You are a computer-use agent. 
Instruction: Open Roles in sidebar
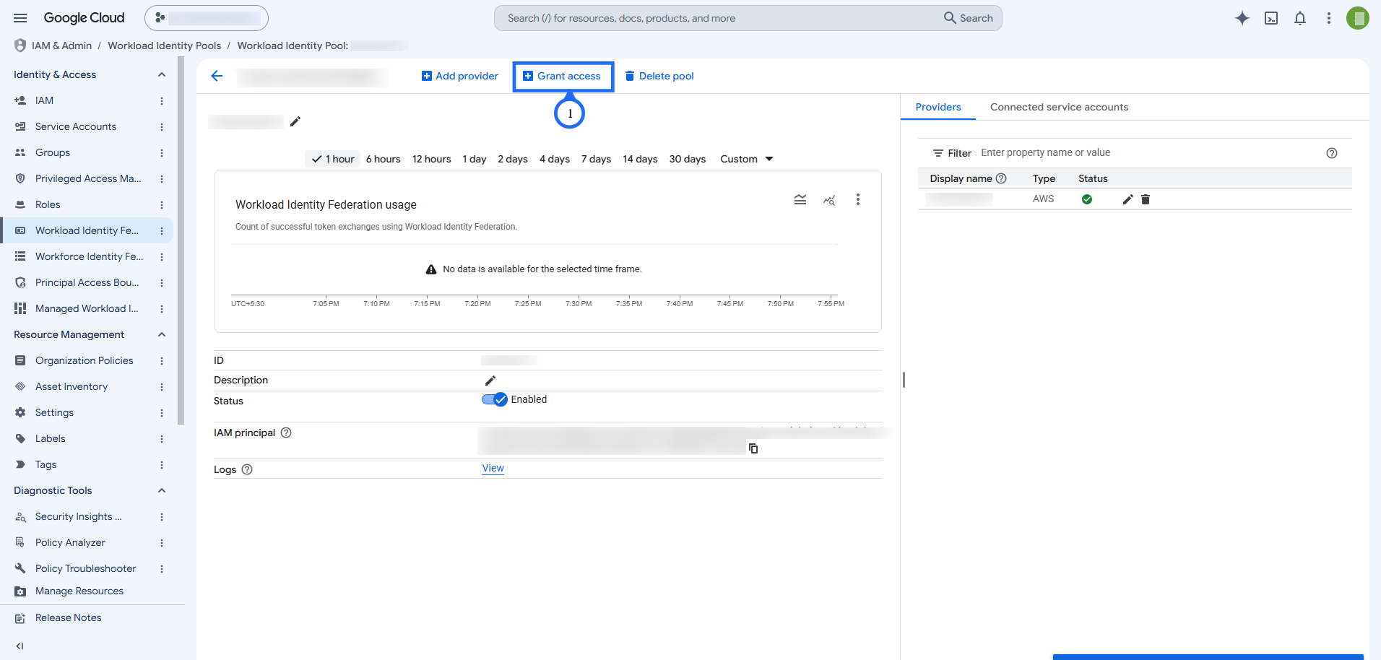pos(48,205)
